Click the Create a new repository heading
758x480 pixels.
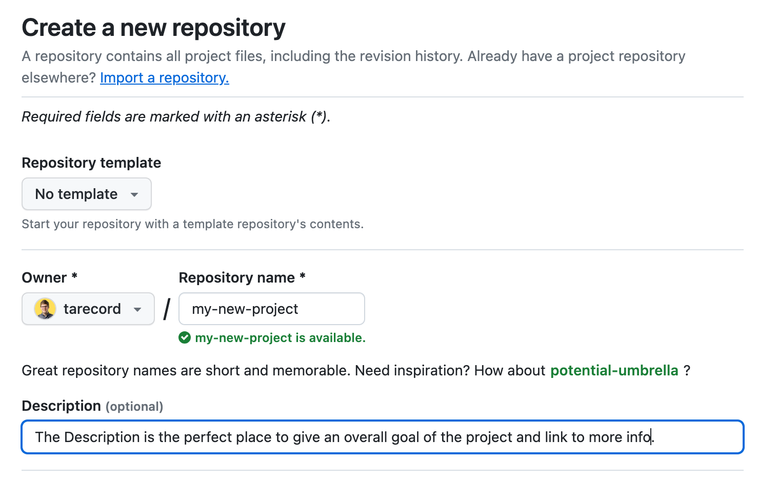153,28
